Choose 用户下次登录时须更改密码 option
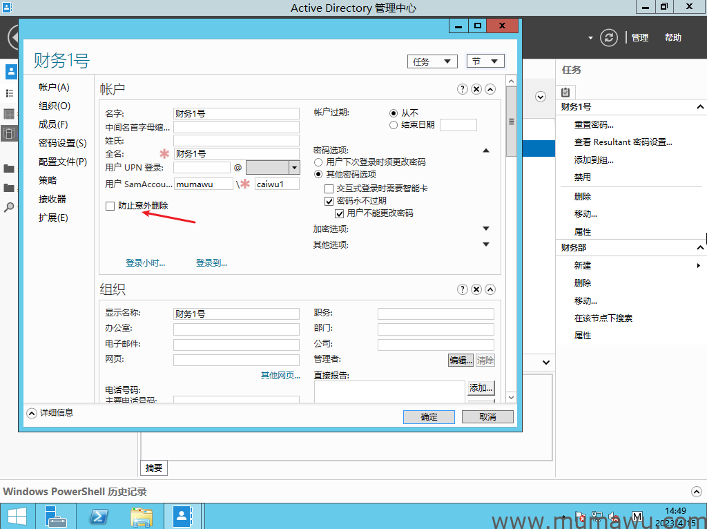 318,162
